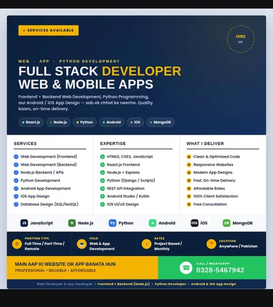Click the CALL / WHATSAPP label
The image size is (273, 307).
tap(213, 263)
